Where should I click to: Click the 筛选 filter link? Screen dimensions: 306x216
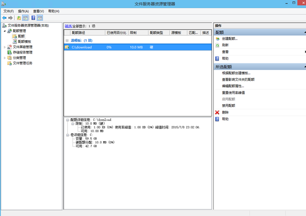coord(68,26)
